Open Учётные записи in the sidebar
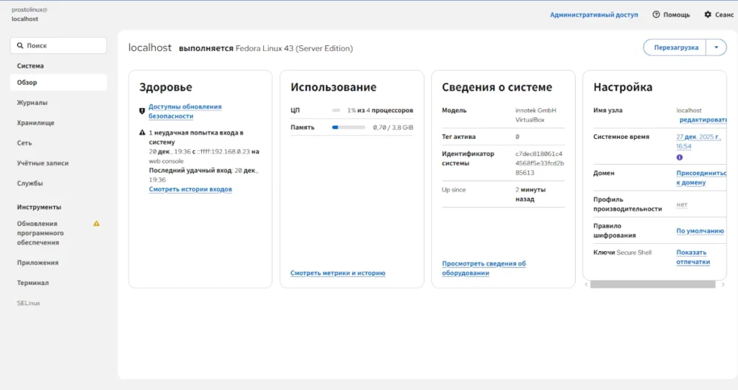Image resolution: width=738 pixels, height=390 pixels. [58, 163]
